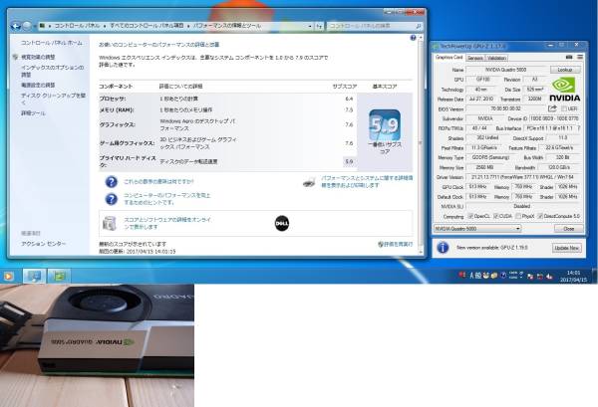Click the Show Desktop strip at taskbar end
598x407 pixels.
coord(594,276)
